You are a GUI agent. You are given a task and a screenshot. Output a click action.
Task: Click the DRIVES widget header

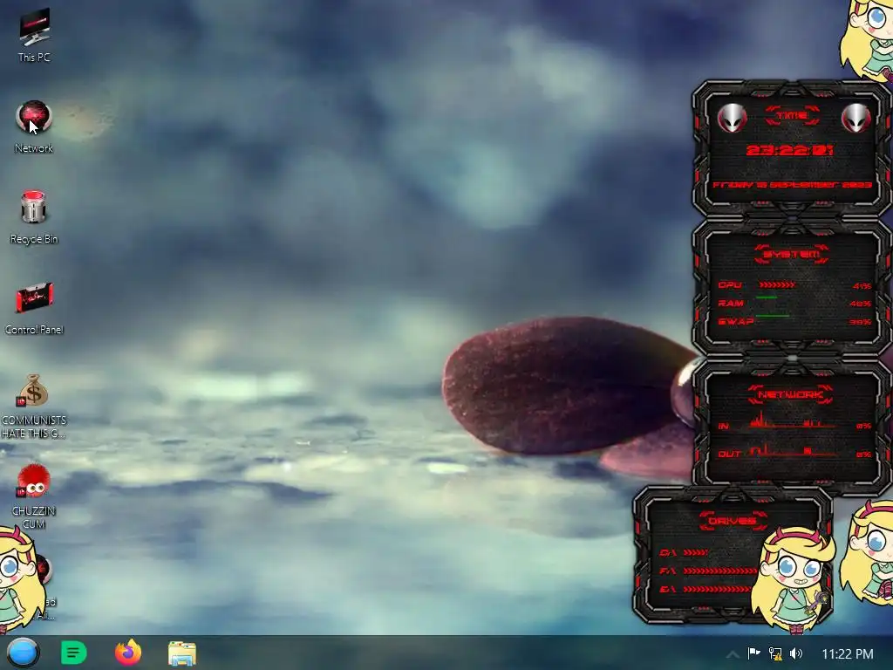(733, 521)
